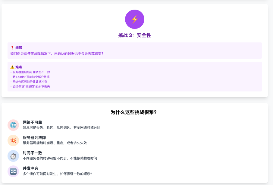
Task: Click the red question mark icon beside 问题
Action: coord(12,48)
